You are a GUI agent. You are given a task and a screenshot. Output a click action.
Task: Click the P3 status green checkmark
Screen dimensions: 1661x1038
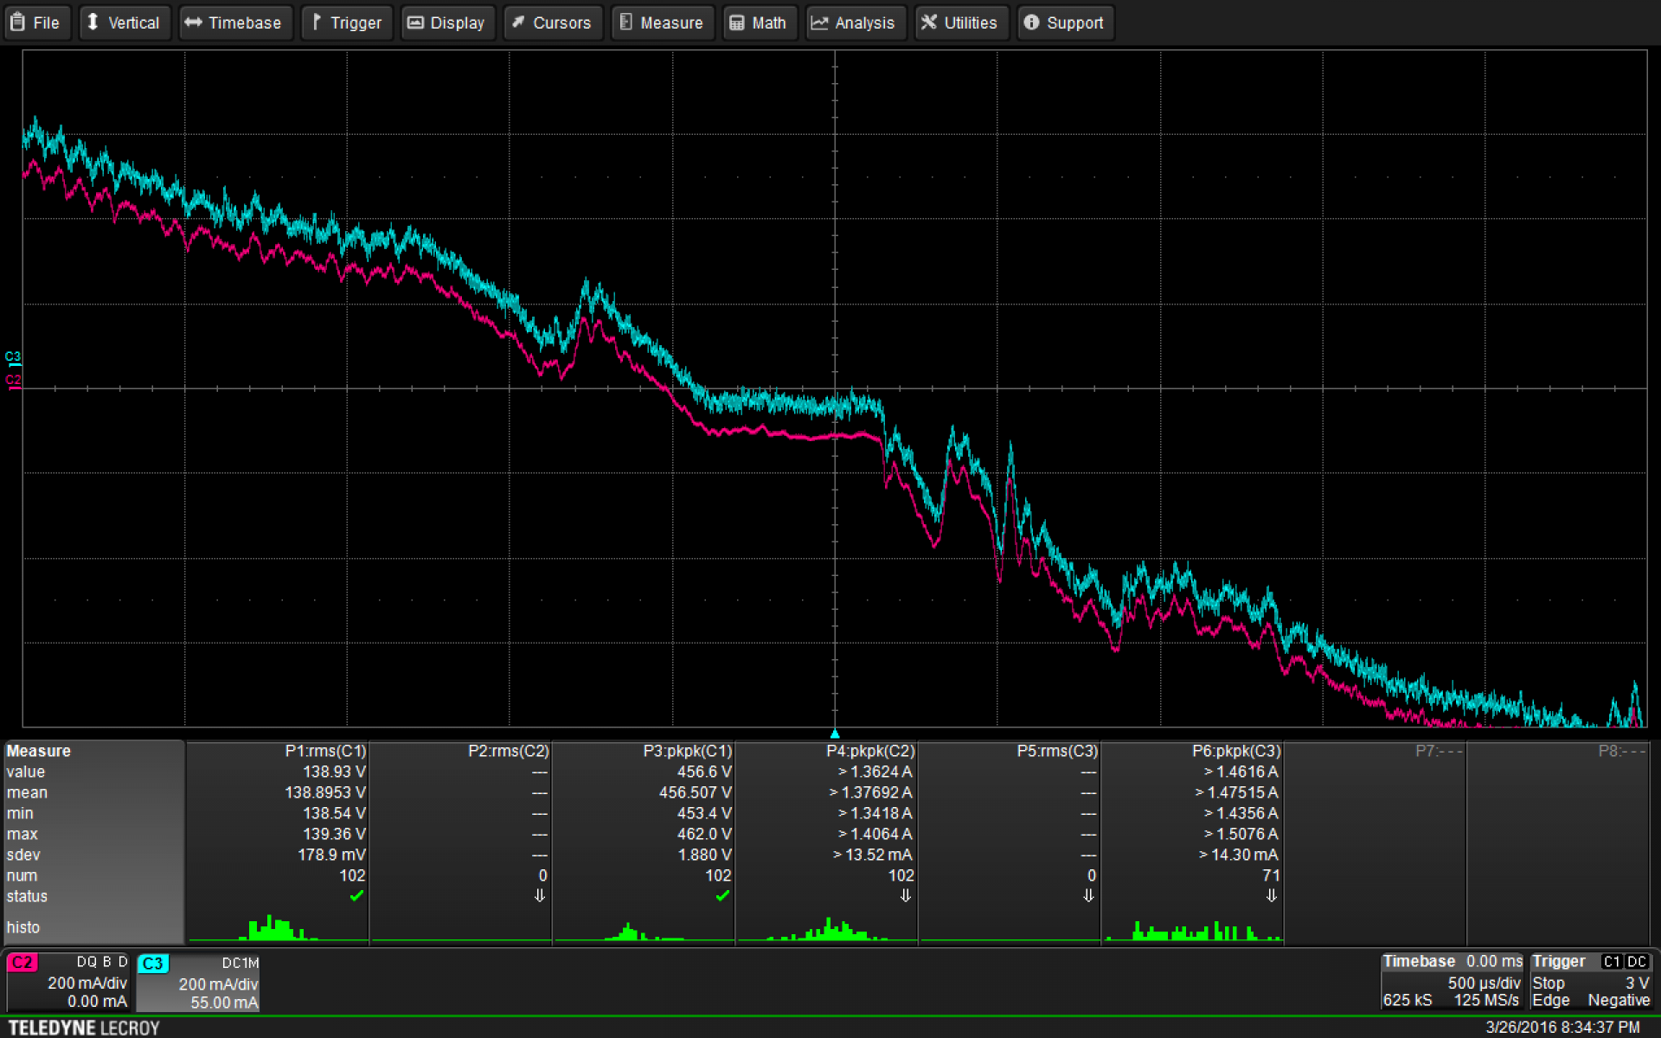point(722,896)
